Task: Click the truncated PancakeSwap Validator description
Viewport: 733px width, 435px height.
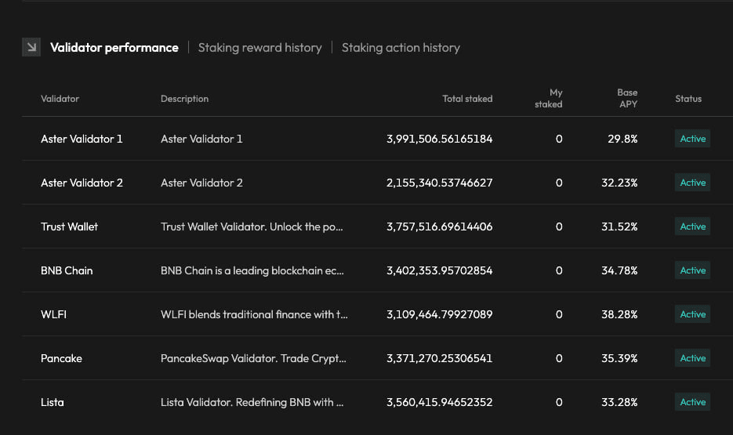Action: [x=253, y=358]
